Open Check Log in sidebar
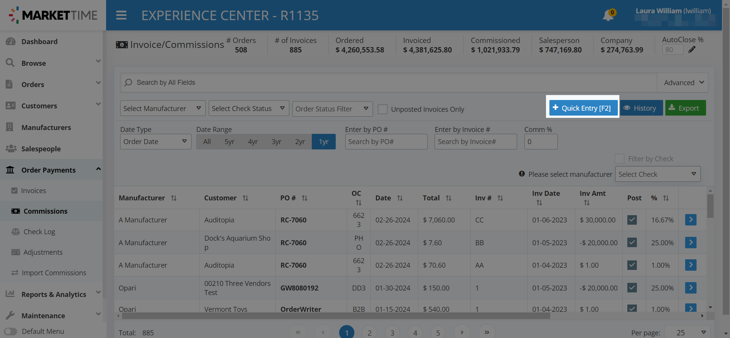This screenshot has width=730, height=338. (39, 232)
